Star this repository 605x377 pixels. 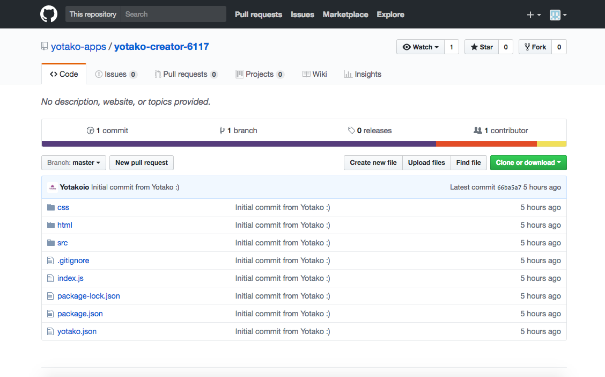(482, 47)
